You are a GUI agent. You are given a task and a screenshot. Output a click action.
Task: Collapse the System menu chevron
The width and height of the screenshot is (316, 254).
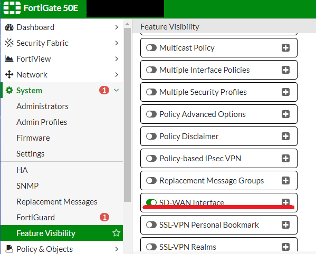point(116,90)
